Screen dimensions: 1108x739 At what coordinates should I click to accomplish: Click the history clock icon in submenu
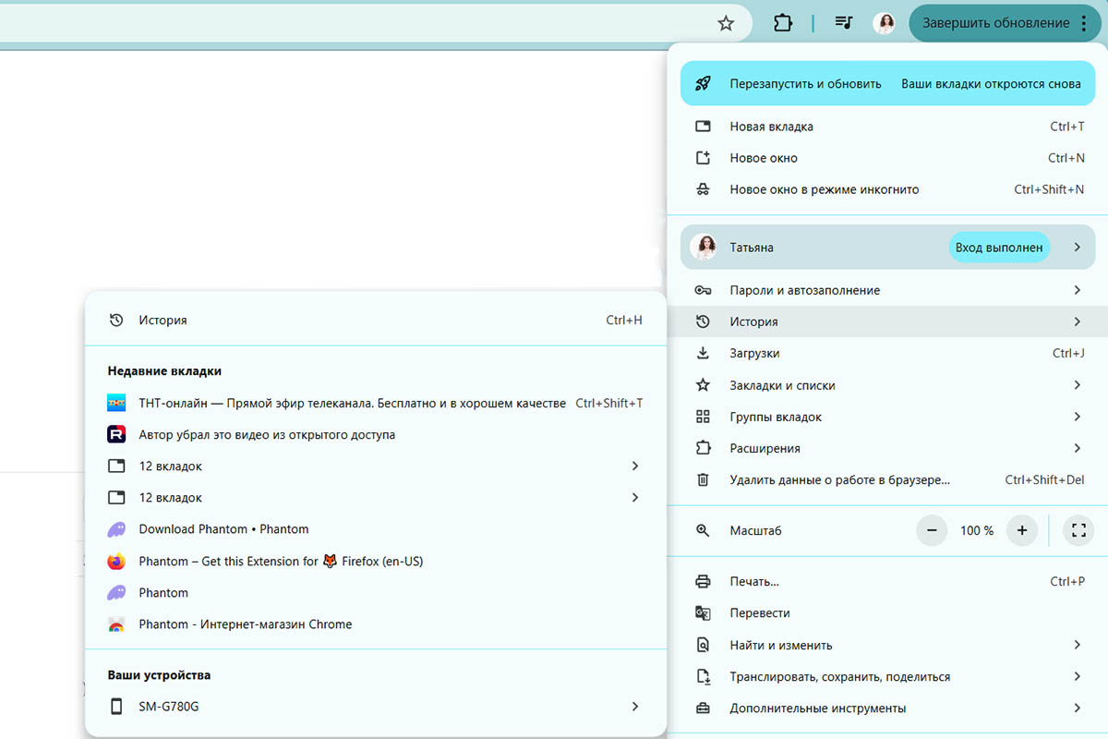[116, 320]
